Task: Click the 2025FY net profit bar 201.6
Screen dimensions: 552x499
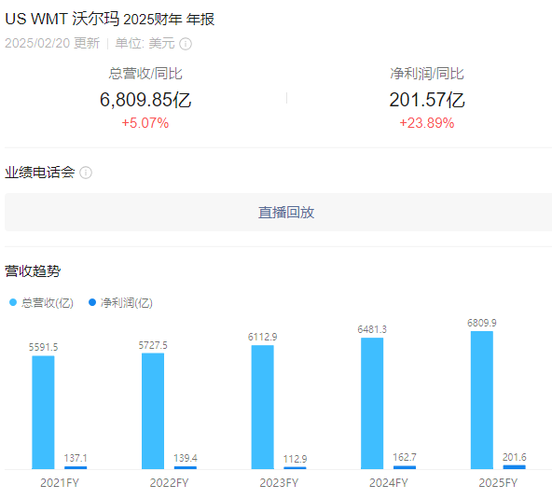Action: tap(515, 467)
